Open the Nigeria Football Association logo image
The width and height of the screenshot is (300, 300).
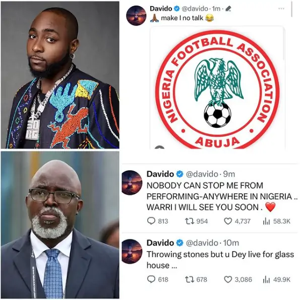(217, 87)
